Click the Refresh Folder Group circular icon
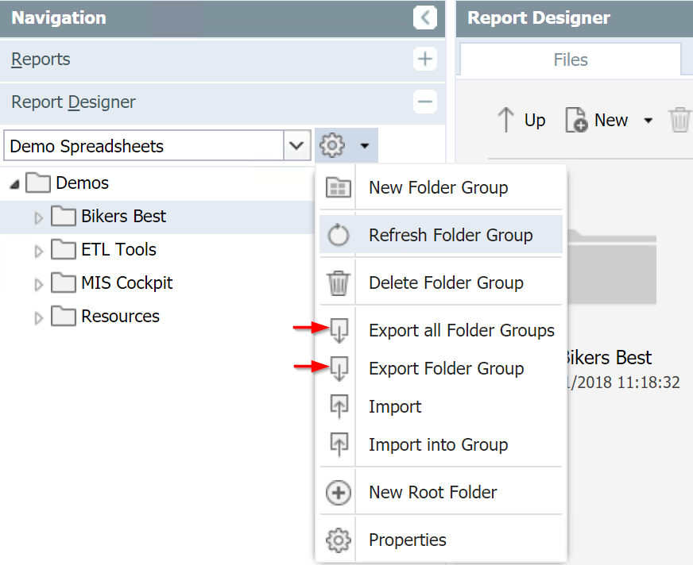 (339, 236)
